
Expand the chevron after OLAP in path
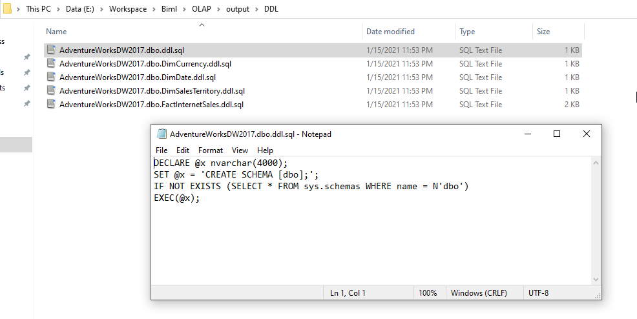[220, 10]
